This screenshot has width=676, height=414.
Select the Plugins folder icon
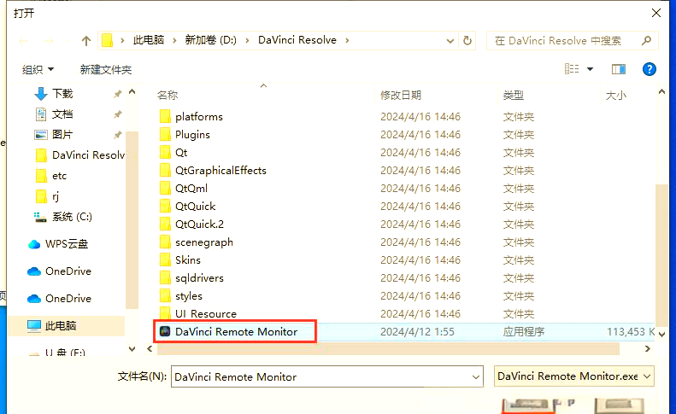[165, 134]
